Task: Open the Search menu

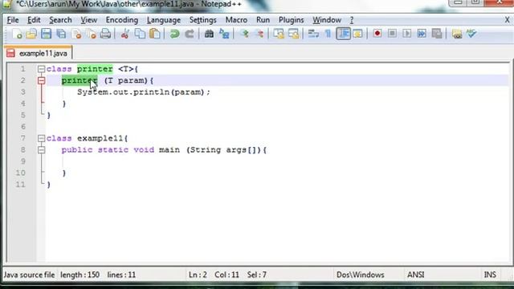Action: tap(60, 20)
